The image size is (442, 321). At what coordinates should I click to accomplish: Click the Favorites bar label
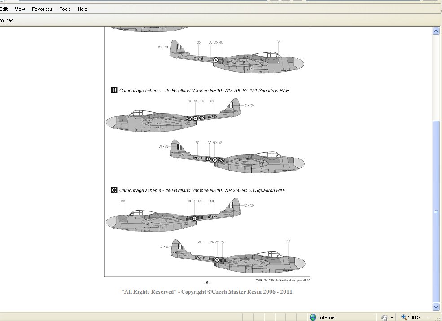point(6,20)
